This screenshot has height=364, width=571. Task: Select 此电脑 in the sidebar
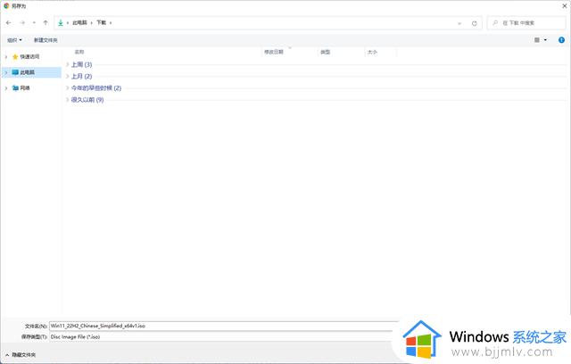pyautogui.click(x=28, y=72)
